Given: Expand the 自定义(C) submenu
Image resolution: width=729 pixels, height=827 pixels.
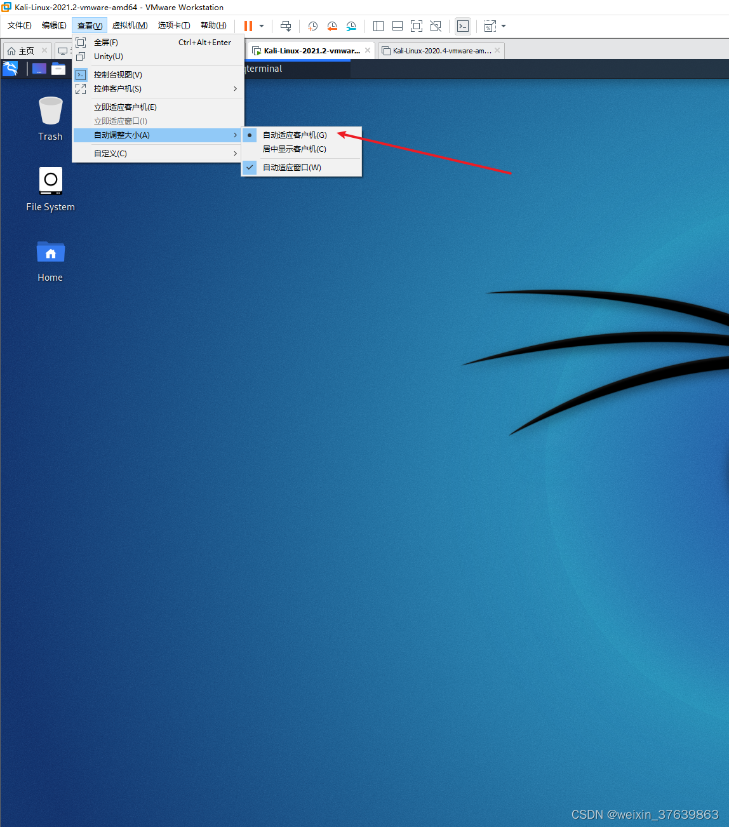Looking at the screenshot, I should pyautogui.click(x=158, y=154).
